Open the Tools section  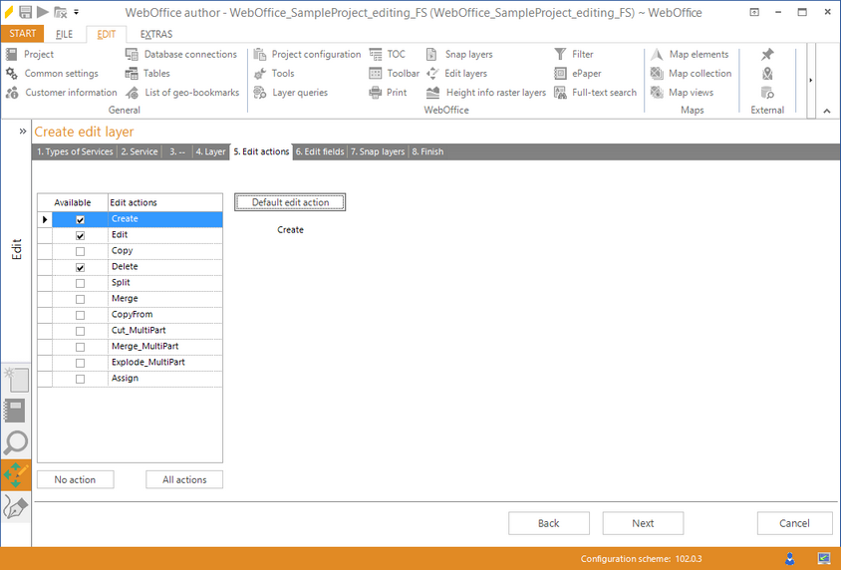tap(274, 74)
